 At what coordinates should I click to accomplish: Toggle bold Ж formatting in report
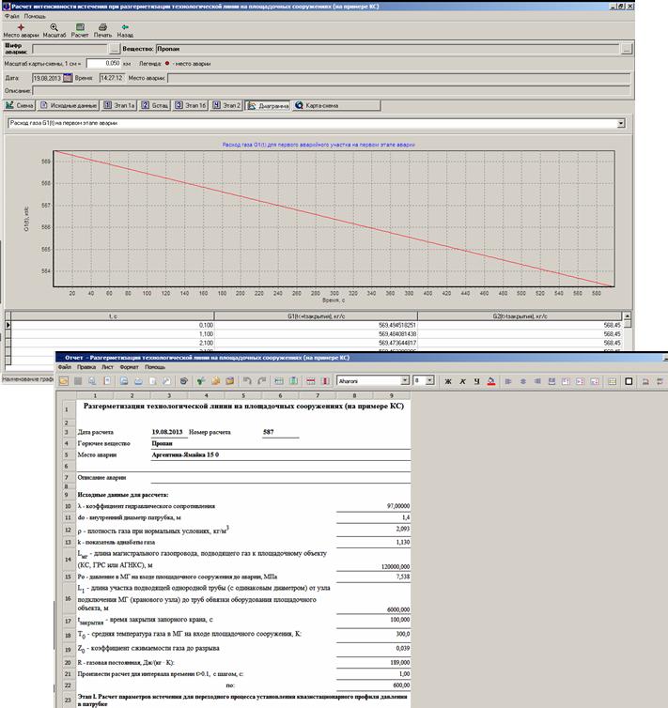click(448, 381)
